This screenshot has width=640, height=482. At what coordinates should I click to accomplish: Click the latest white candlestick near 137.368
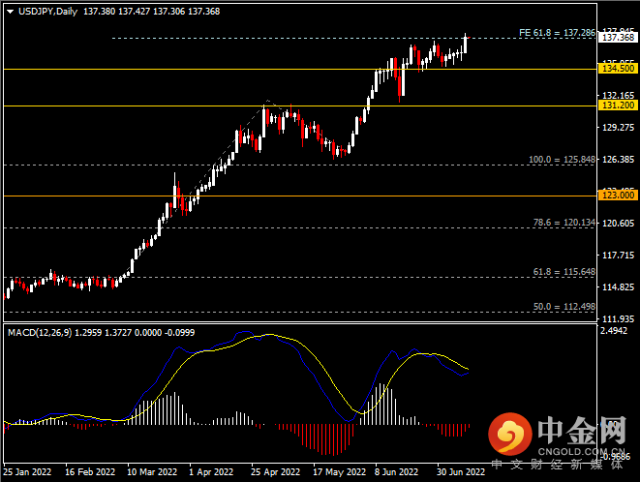click(465, 45)
